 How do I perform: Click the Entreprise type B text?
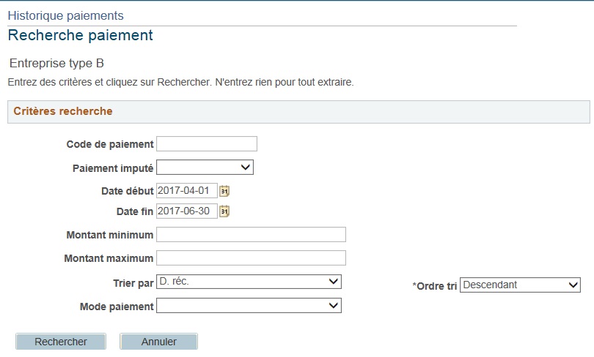coord(56,63)
